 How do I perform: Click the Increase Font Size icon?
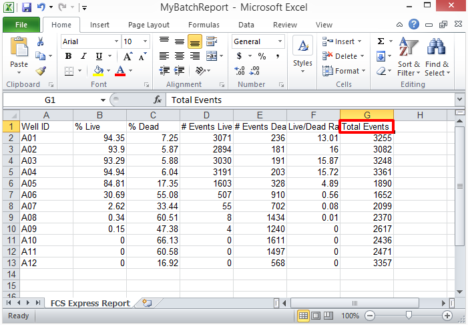(129, 56)
